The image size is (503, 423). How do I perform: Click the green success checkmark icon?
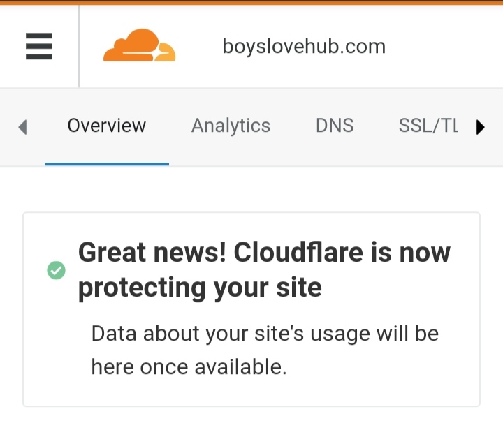(56, 270)
